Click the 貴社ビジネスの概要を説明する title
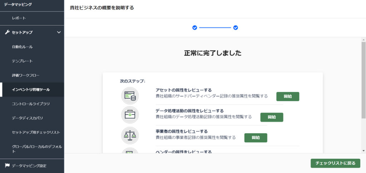 [x=102, y=8]
